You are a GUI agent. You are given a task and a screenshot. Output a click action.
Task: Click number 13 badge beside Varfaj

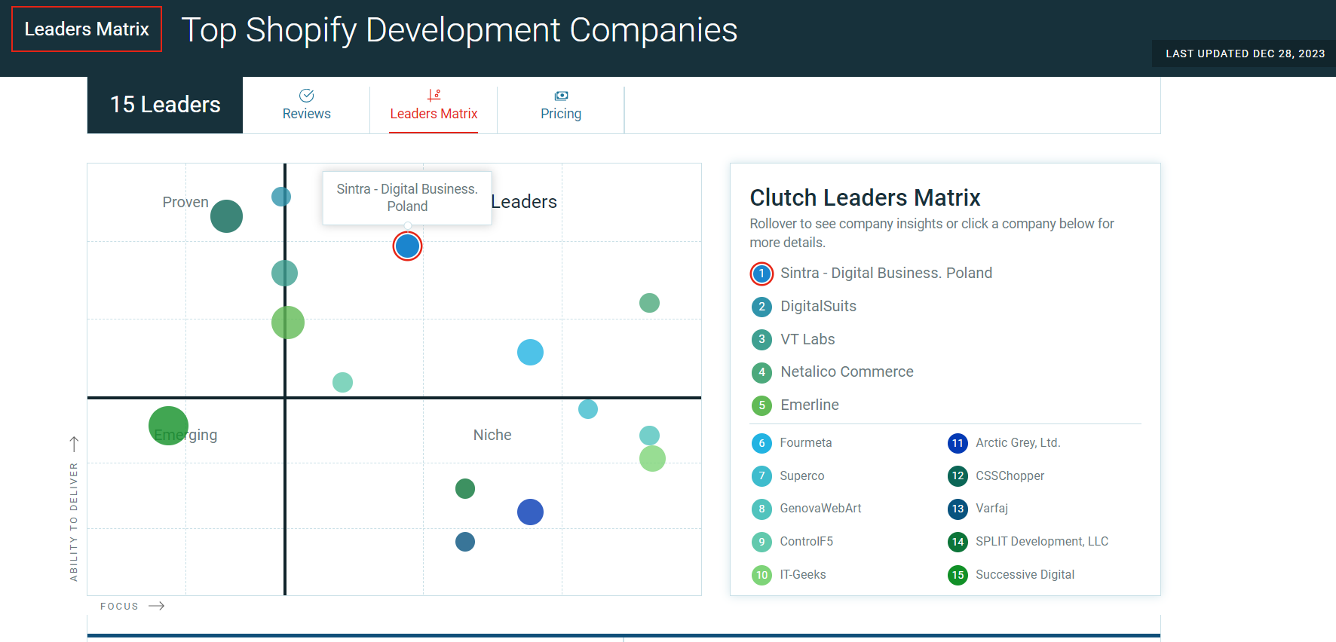958,509
